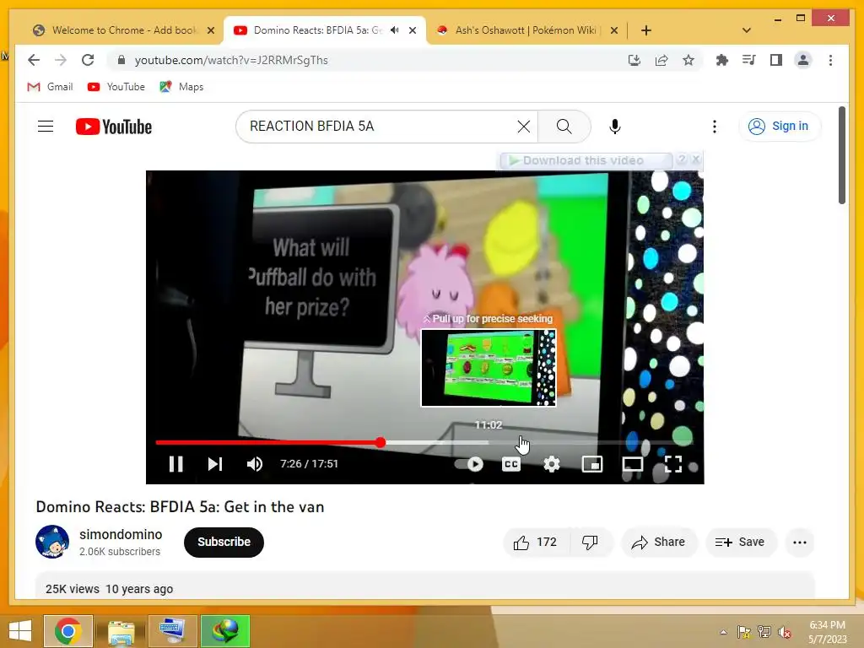Viewport: 864px width, 648px height.
Task: Click muted volume tray icon
Action: pos(785,632)
